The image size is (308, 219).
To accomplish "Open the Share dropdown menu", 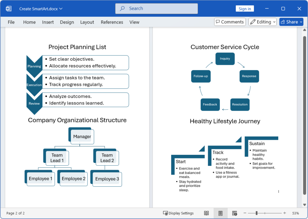I will tap(291, 22).
